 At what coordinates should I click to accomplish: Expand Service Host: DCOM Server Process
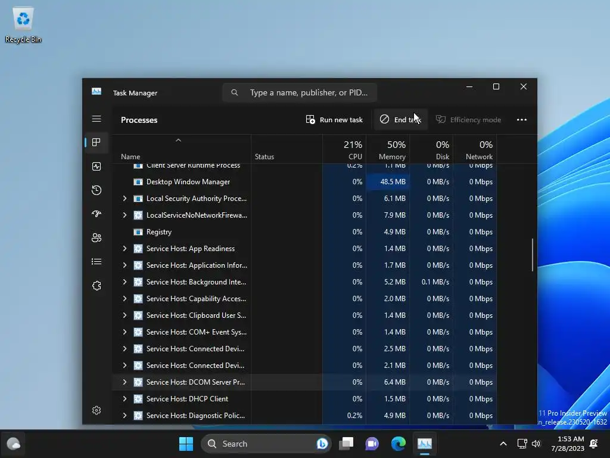(x=125, y=382)
